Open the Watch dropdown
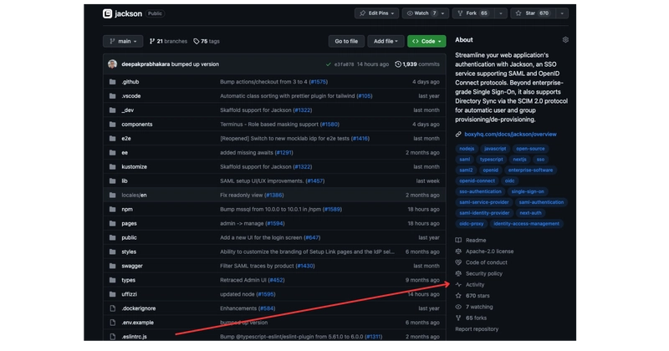 (x=425, y=13)
